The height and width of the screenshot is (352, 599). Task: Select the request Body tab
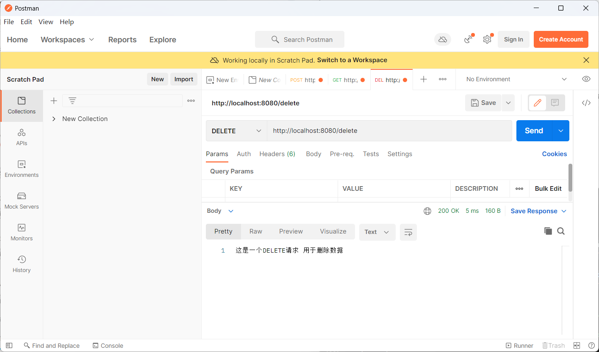click(313, 154)
